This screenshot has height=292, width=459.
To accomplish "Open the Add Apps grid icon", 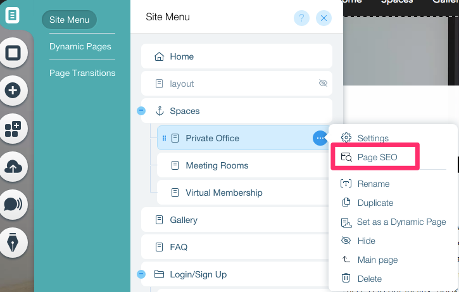I will [x=13, y=129].
